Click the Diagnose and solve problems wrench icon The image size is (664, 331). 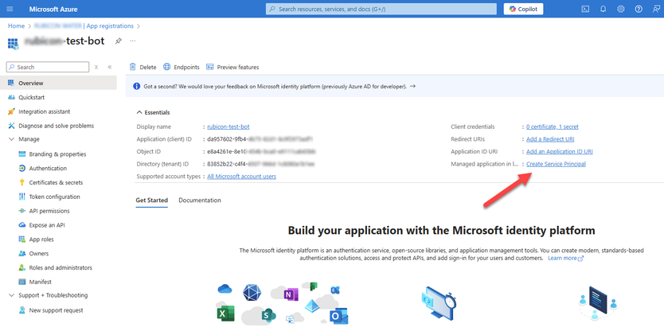click(11, 126)
